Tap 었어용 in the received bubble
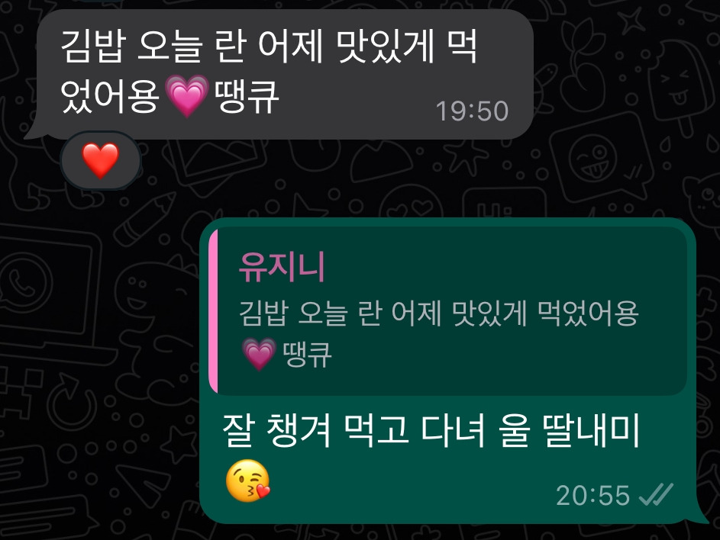 pyautogui.click(x=109, y=96)
